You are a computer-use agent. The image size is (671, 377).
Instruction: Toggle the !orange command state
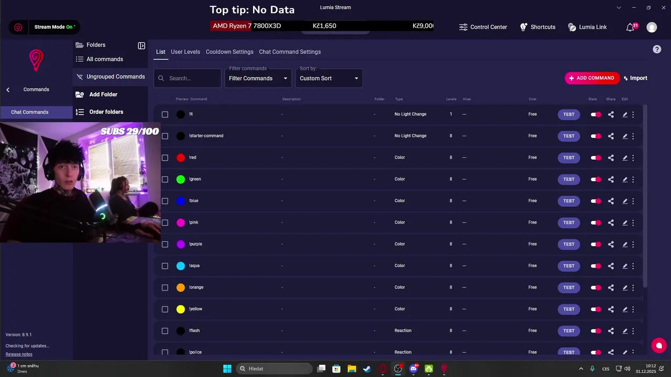[x=596, y=287]
